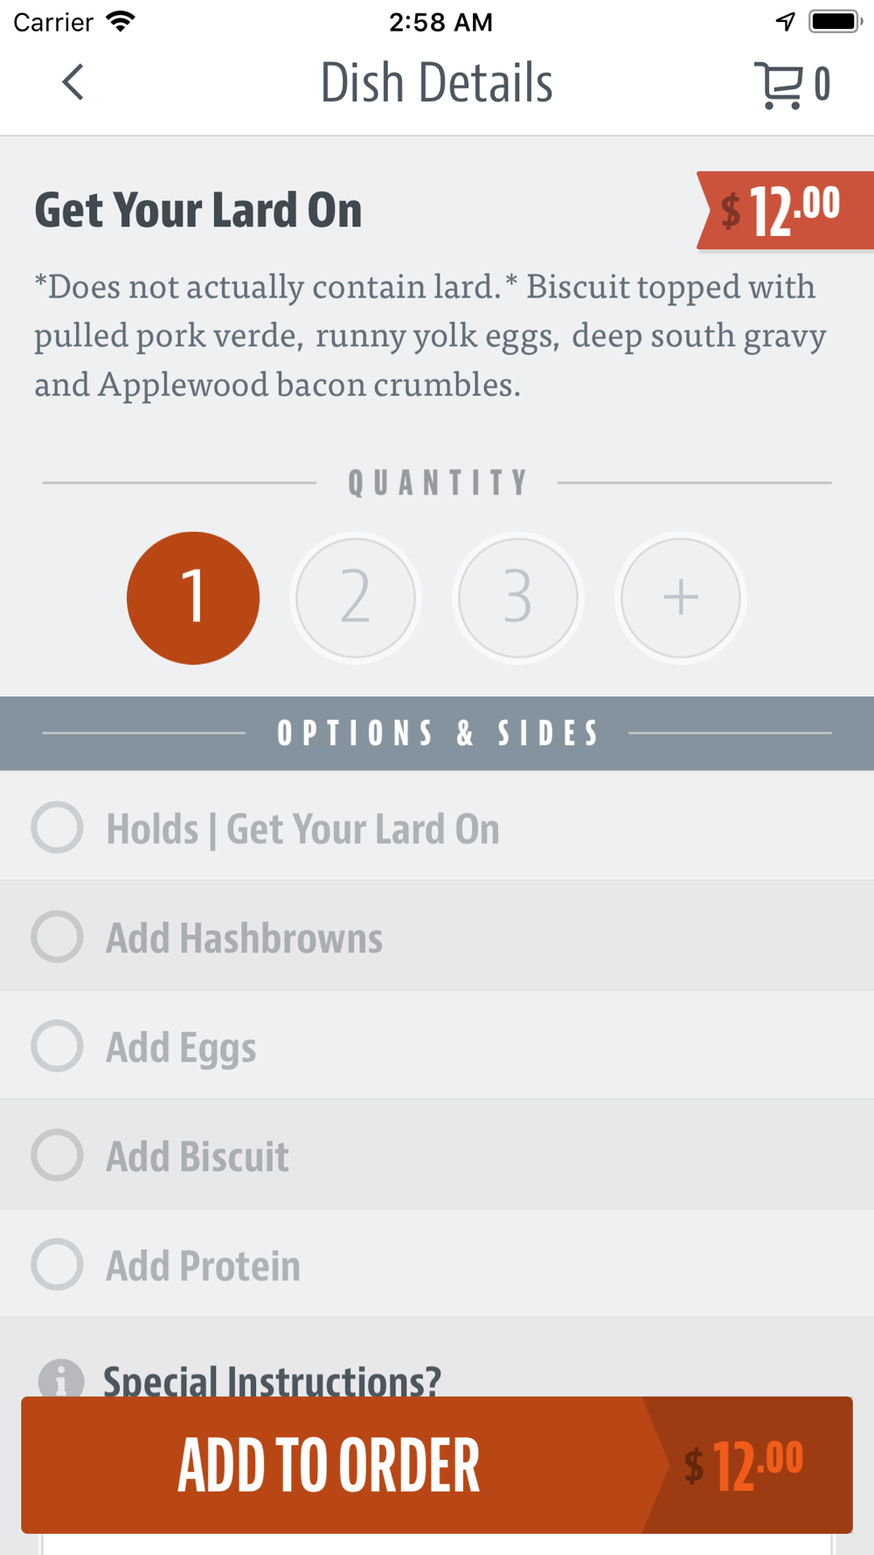Tap the back arrow icon

point(73,82)
